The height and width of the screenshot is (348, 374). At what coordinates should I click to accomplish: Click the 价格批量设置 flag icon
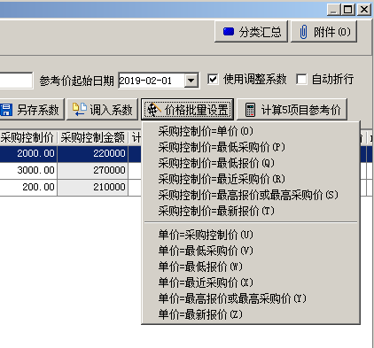153,110
